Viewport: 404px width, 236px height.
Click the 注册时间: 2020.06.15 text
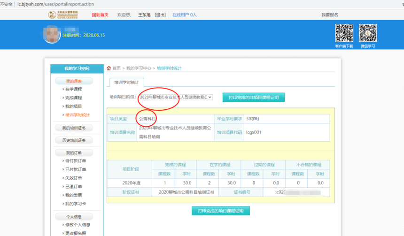[x=84, y=35]
